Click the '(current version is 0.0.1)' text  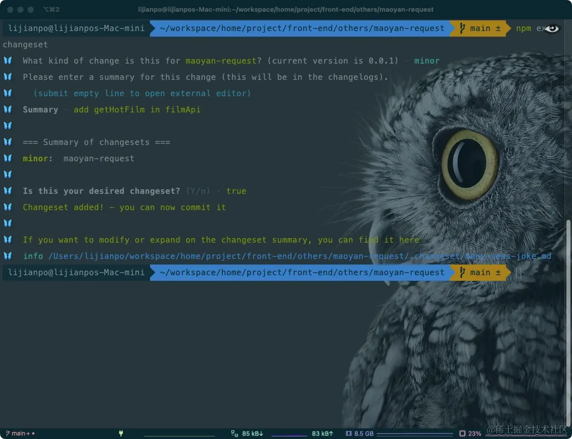point(333,61)
